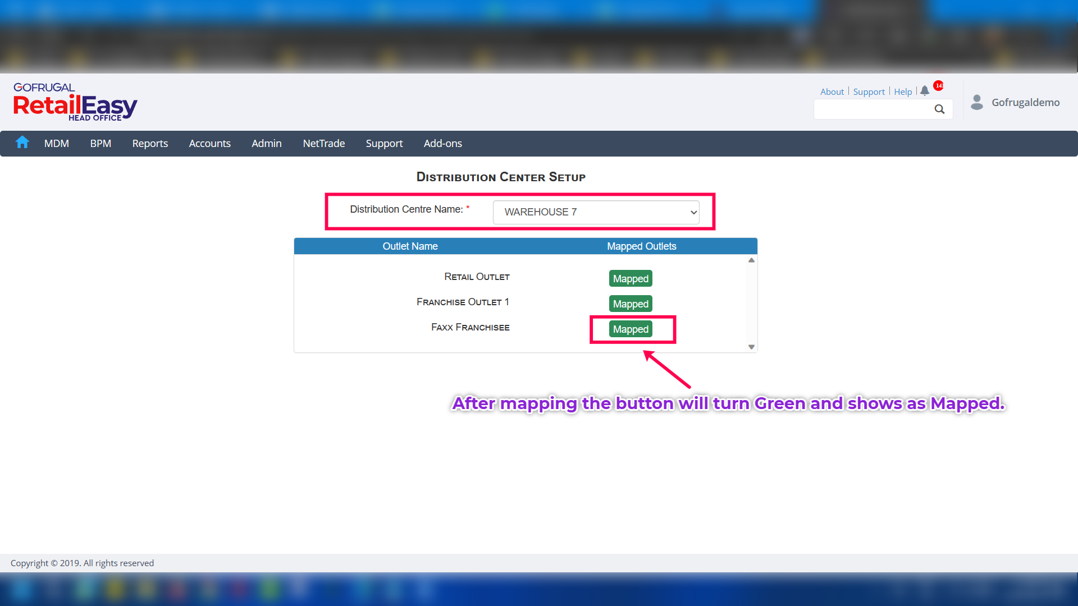Toggle the Mapped button for Franchise Outlet 1
This screenshot has width=1078, height=606.
pos(631,304)
